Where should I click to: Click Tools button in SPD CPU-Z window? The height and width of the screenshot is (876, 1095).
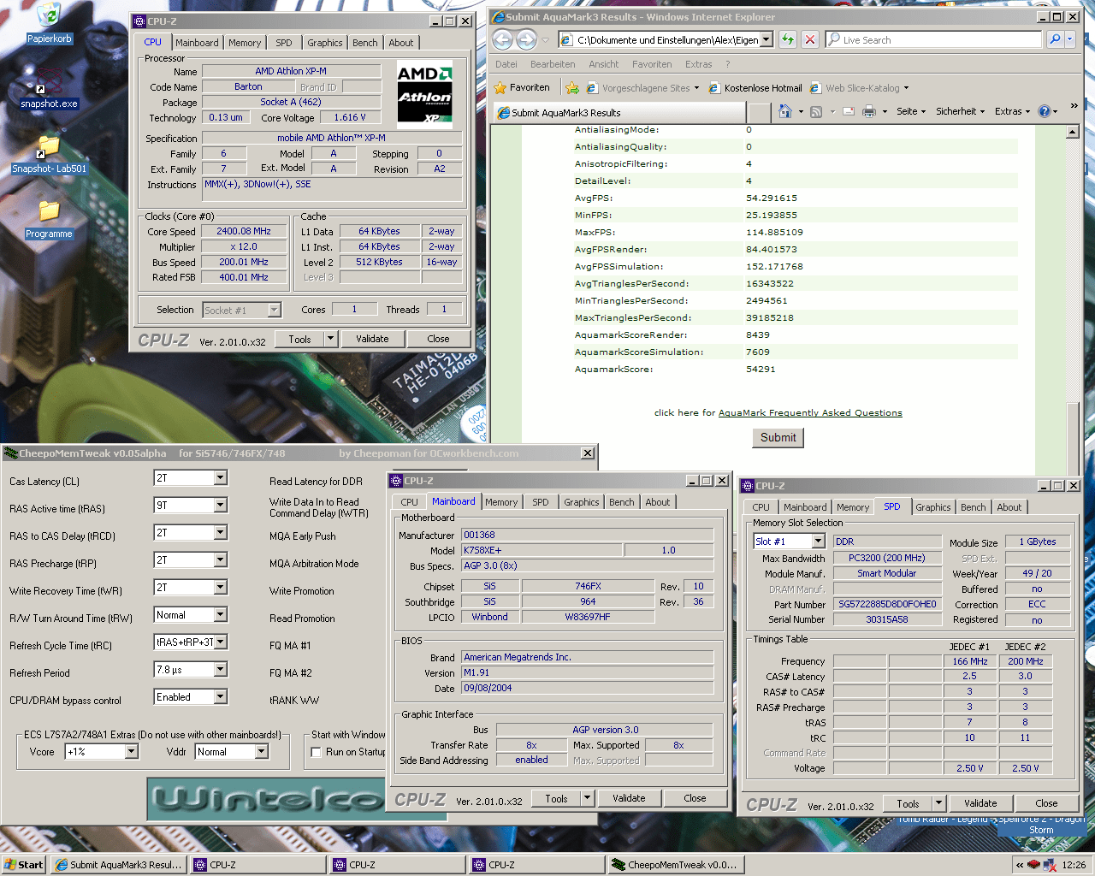point(908,803)
